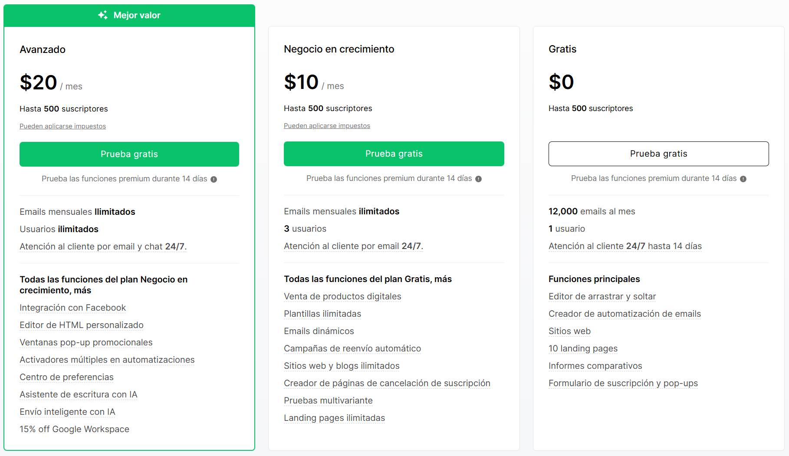
Task: Open Venta de productos digitales
Action: (x=342, y=296)
